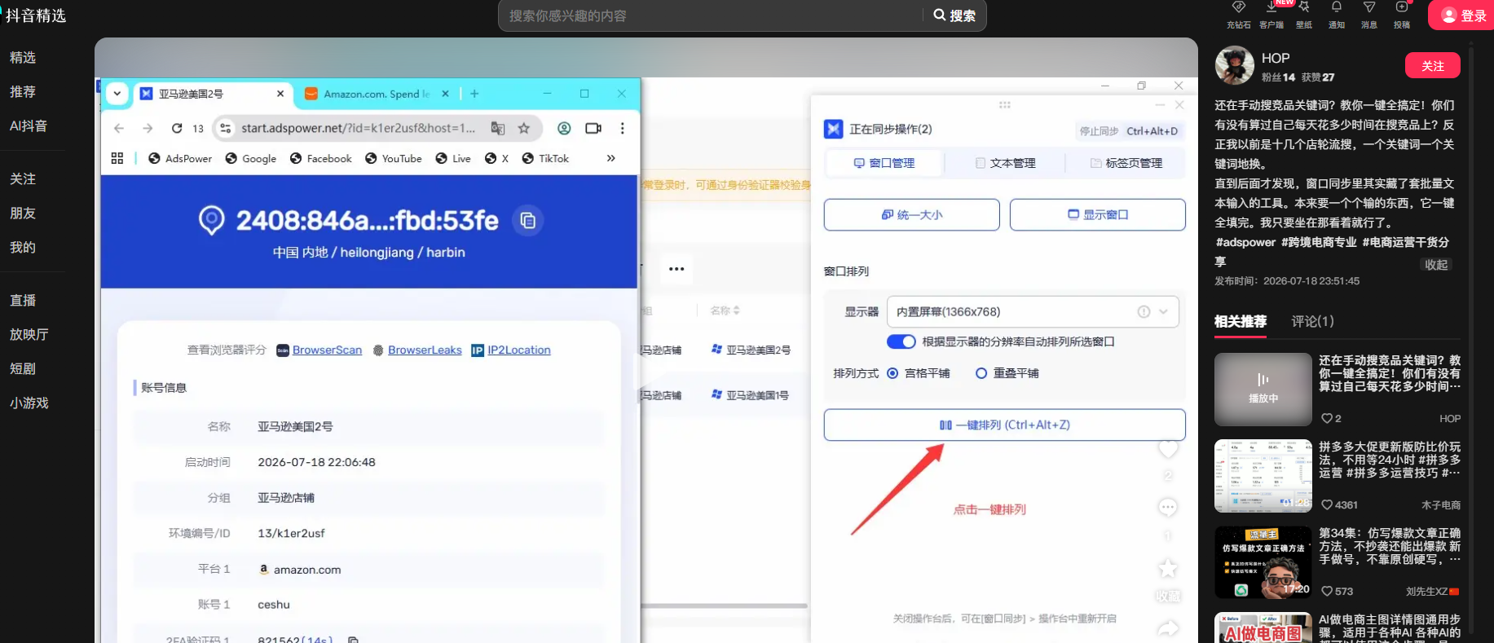Screen dimensions: 1494x643
Task: Click the 充钻石 diamond recharge icon
Action: [1238, 7]
